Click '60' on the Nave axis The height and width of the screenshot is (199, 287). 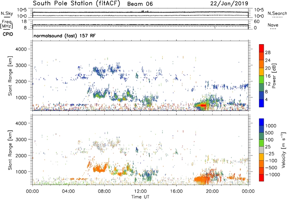[257, 22]
